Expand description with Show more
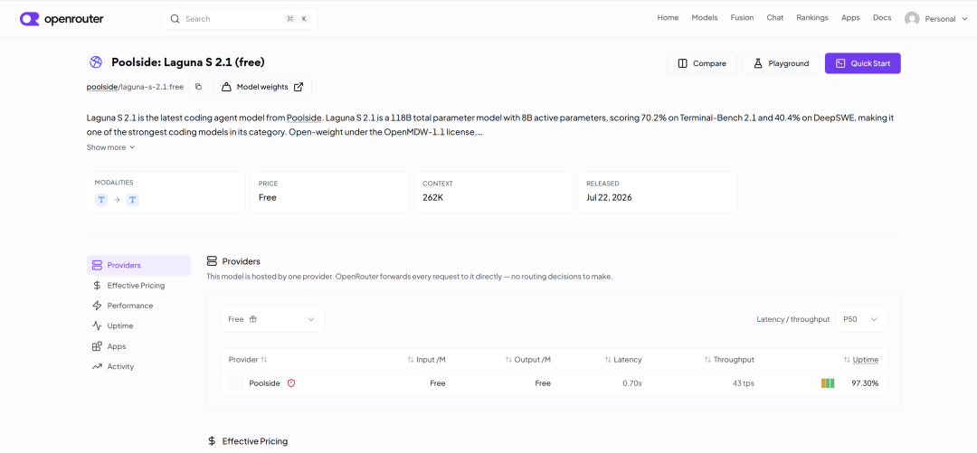The height and width of the screenshot is (453, 977). pyautogui.click(x=111, y=147)
